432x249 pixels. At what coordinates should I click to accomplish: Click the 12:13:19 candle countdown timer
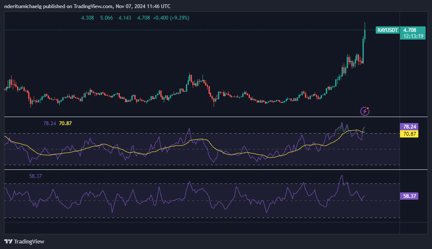[x=413, y=36]
